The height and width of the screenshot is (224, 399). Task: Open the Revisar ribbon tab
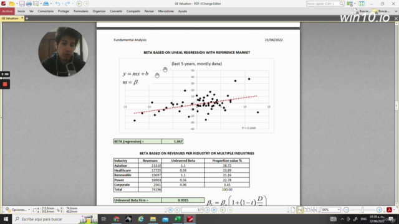tap(149, 11)
